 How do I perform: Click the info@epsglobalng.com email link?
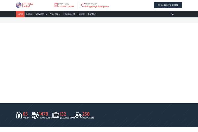(97, 7)
